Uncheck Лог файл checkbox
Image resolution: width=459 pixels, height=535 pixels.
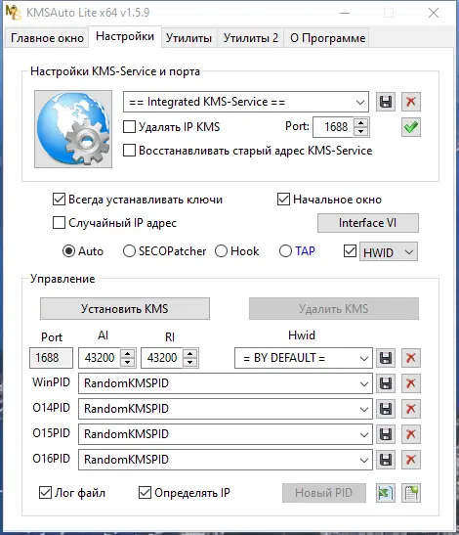click(x=45, y=493)
